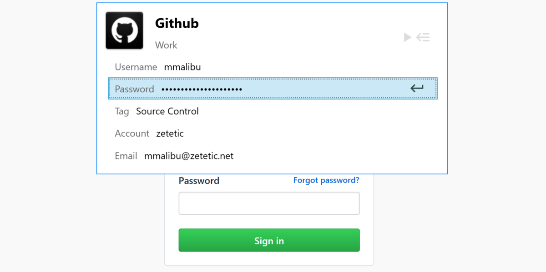Click the Password label in highlighted row
546x272 pixels.
(x=134, y=89)
